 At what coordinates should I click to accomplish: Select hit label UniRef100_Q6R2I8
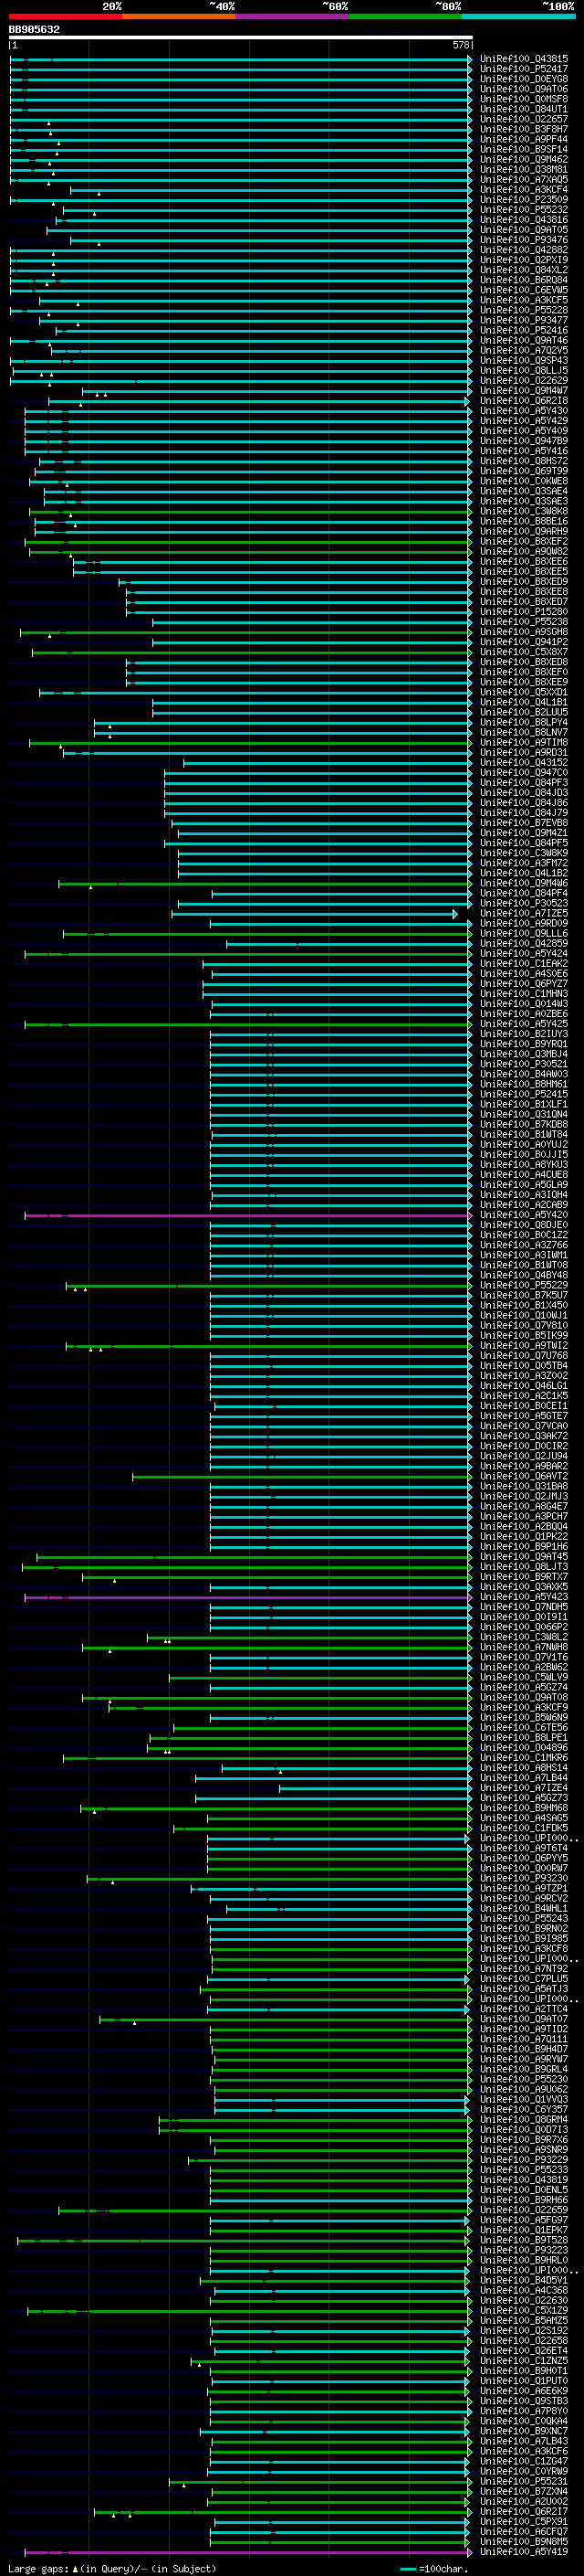coord(524,400)
